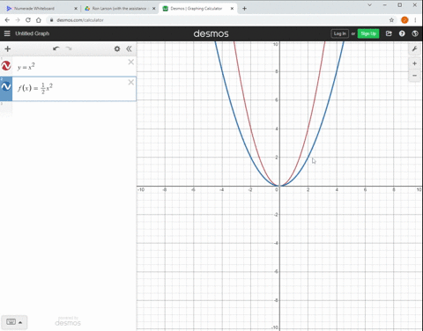Zoom out on the graph
Image resolution: width=423 pixels, height=331 pixels.
414,76
